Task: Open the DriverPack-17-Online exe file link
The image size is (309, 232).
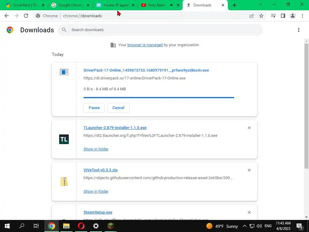Action: coord(146,70)
